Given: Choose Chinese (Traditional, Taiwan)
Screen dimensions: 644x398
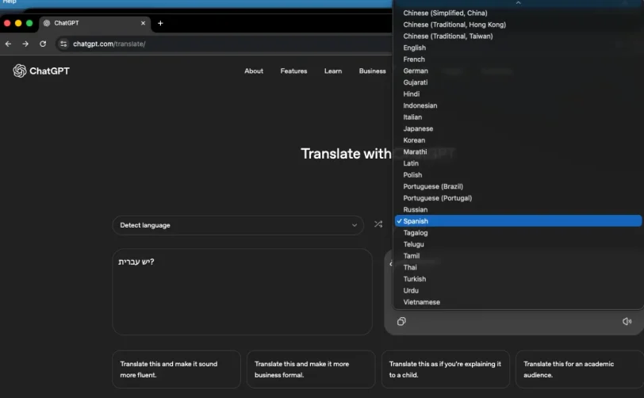Looking at the screenshot, I should click(519, 36).
